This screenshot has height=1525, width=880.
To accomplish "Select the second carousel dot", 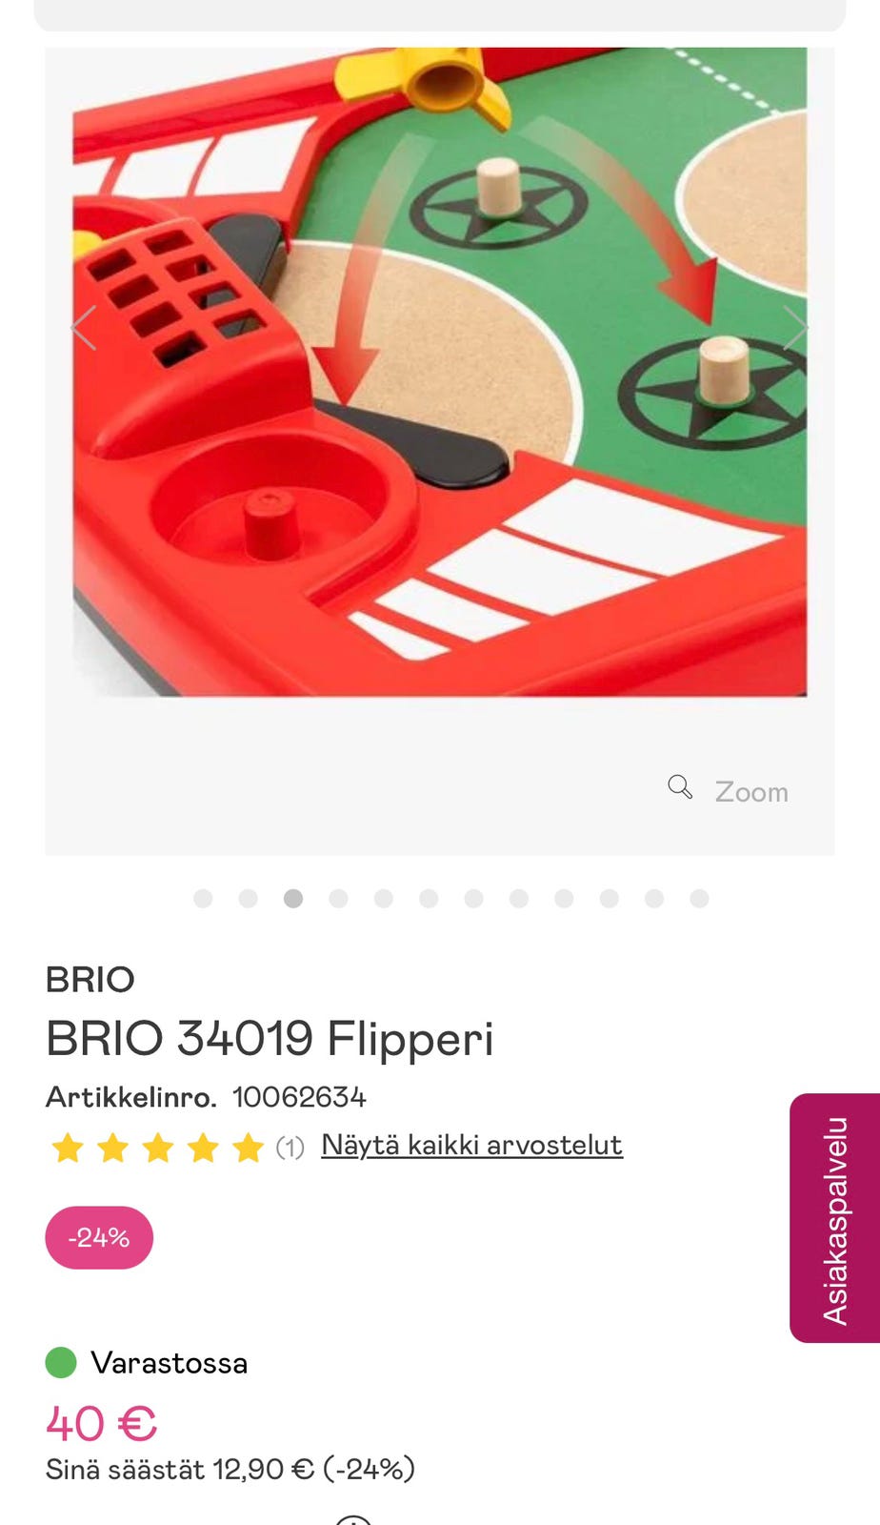I will [249, 899].
